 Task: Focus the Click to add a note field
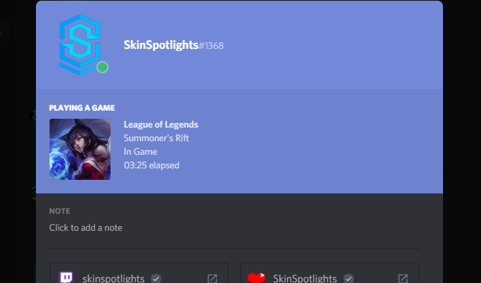[x=234, y=228]
